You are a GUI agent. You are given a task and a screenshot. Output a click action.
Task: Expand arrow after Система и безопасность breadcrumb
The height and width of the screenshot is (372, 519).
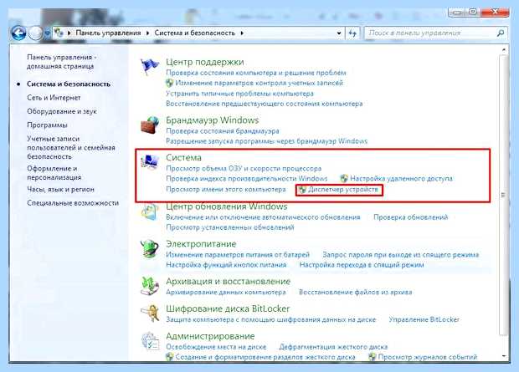point(242,33)
